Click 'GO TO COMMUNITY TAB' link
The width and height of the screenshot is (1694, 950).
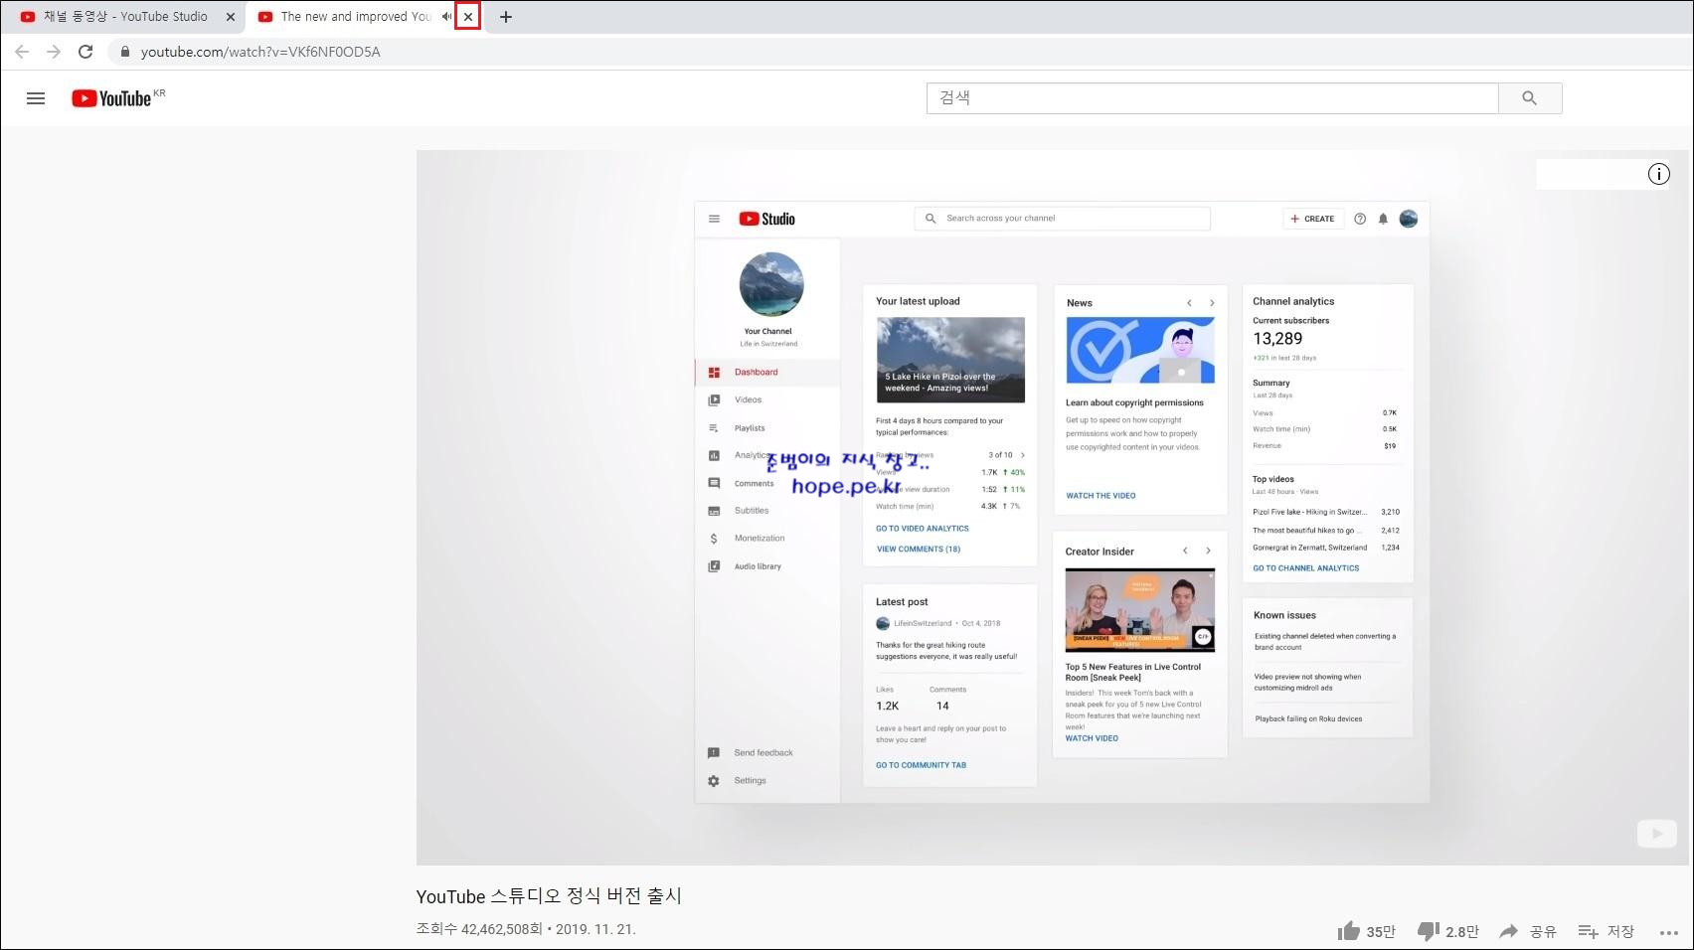(921, 765)
